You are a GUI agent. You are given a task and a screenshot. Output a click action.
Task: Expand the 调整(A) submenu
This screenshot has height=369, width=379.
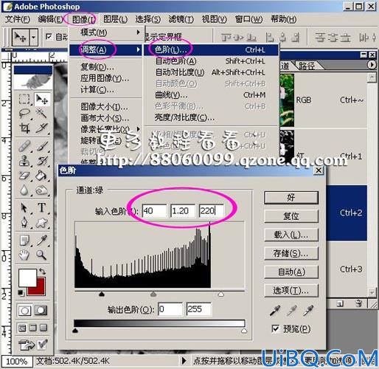(x=105, y=50)
